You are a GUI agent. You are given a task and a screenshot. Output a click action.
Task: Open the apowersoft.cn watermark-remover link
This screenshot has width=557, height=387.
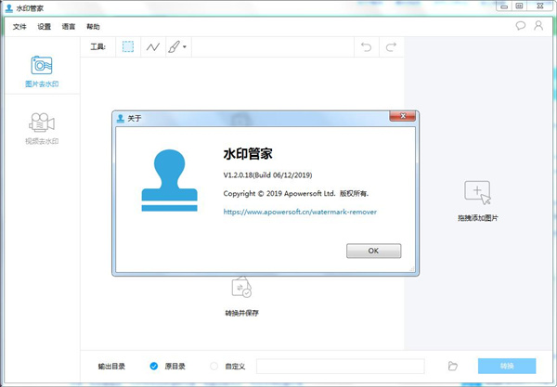coord(300,212)
